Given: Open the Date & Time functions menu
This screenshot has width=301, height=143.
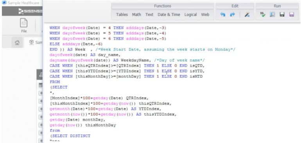Looking at the screenshot, I should tap(169, 14).
